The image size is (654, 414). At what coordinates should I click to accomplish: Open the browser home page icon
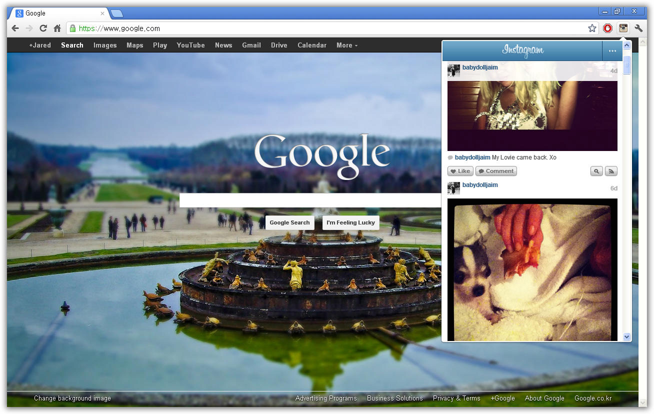coord(57,28)
